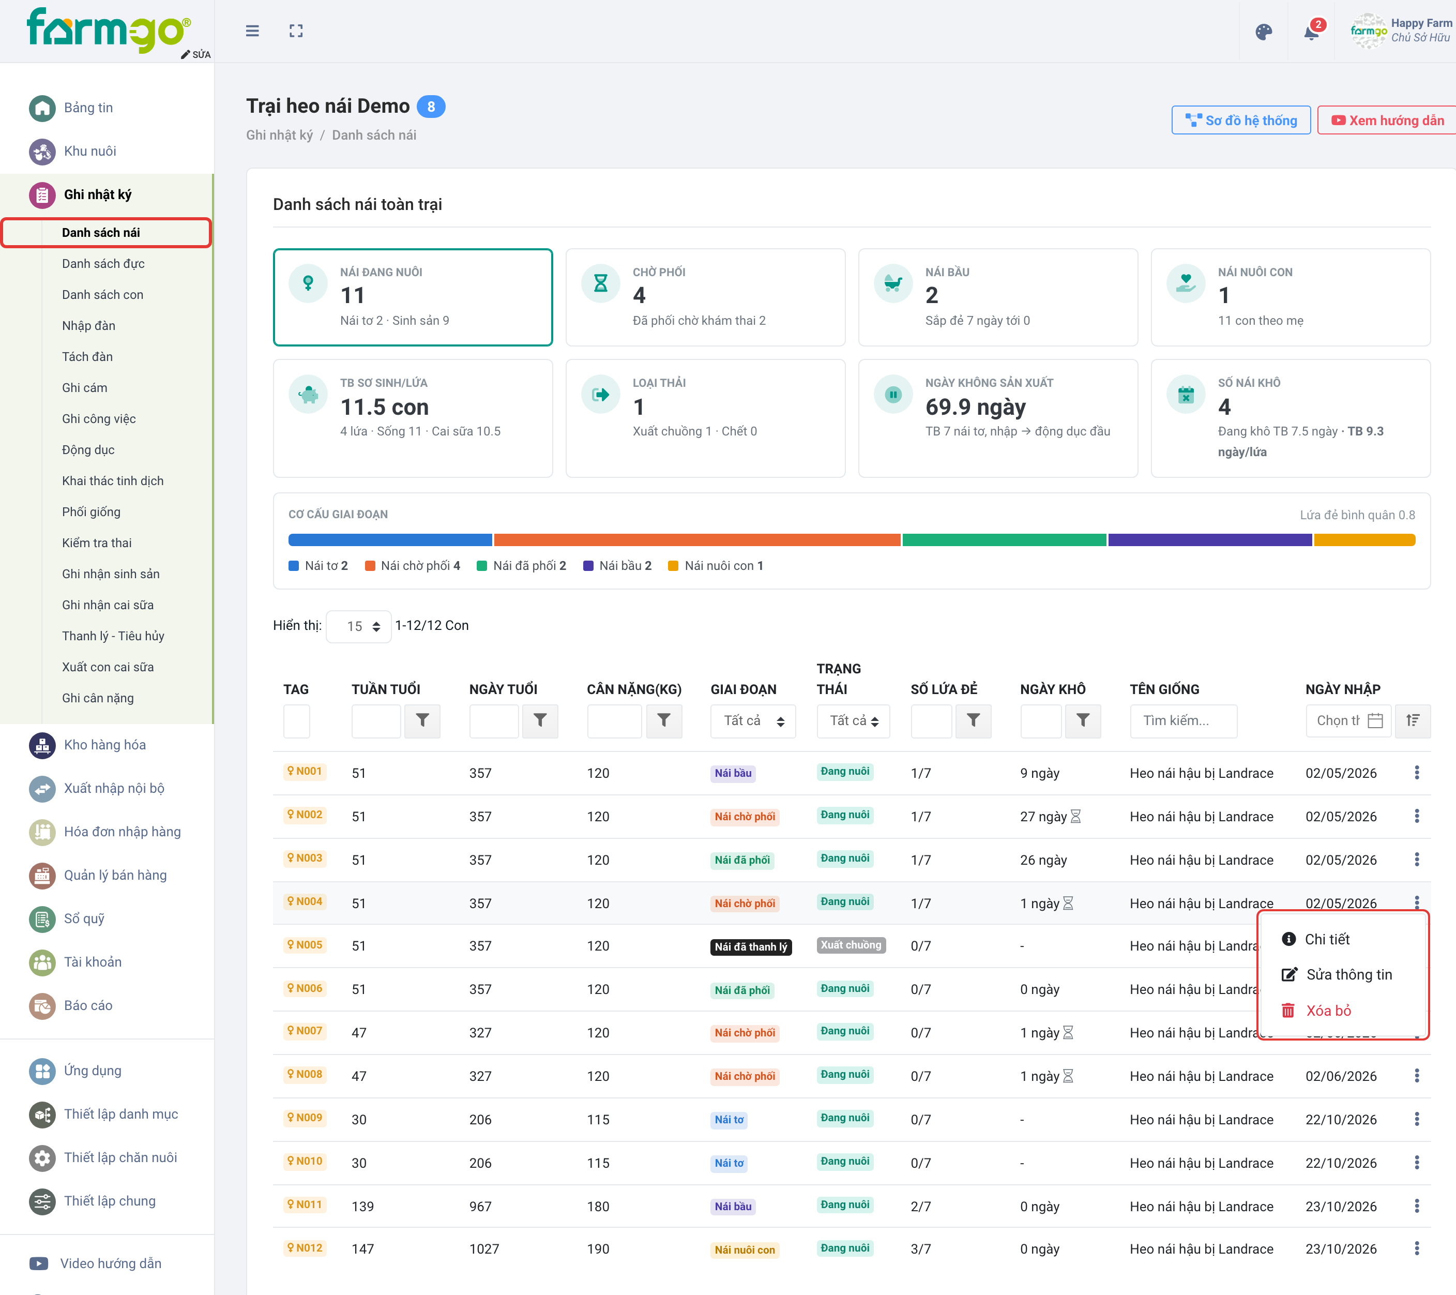Click the fullscreen expand icon

(x=296, y=31)
